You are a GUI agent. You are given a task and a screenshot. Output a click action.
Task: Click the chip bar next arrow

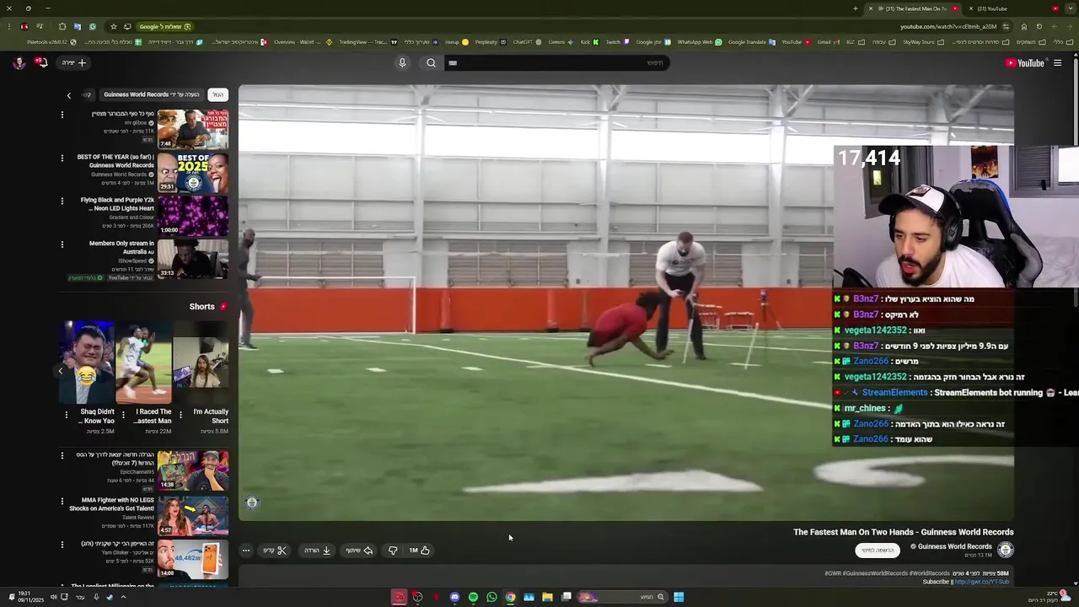point(69,95)
